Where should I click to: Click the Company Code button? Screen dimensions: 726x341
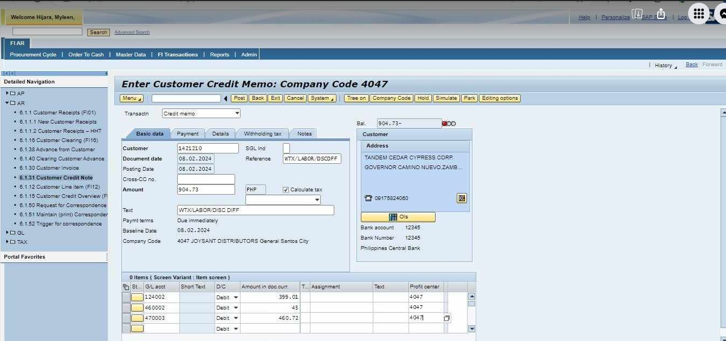pyautogui.click(x=392, y=98)
